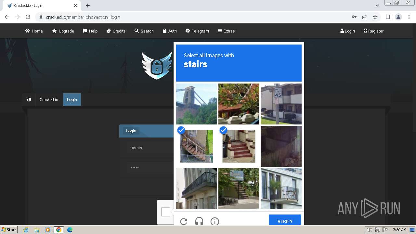
Task: Switch to audio captcha challenge
Action: 199,221
